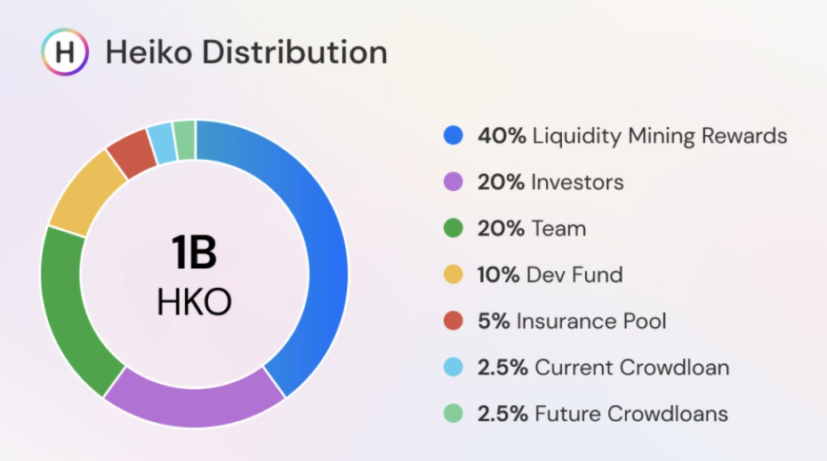The image size is (827, 461).
Task: Click the 40% Liquidity Mining Rewards label
Action: pos(632,135)
